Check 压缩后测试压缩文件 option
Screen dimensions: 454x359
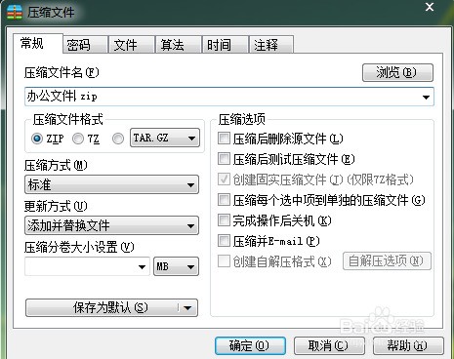(224, 159)
